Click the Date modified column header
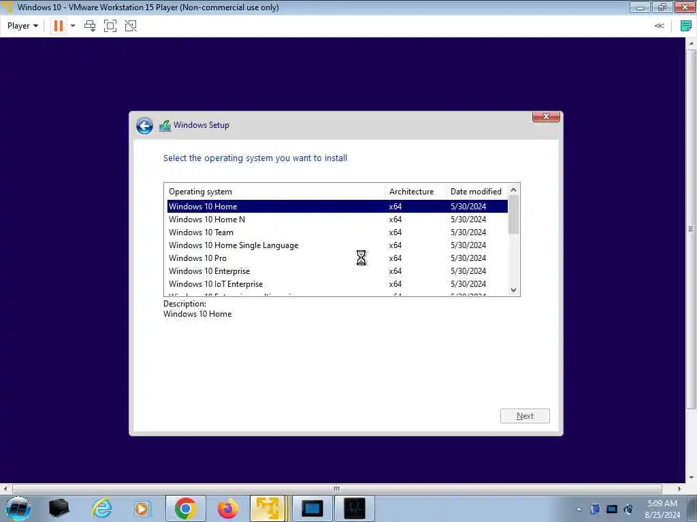The height and width of the screenshot is (522, 697). (477, 192)
